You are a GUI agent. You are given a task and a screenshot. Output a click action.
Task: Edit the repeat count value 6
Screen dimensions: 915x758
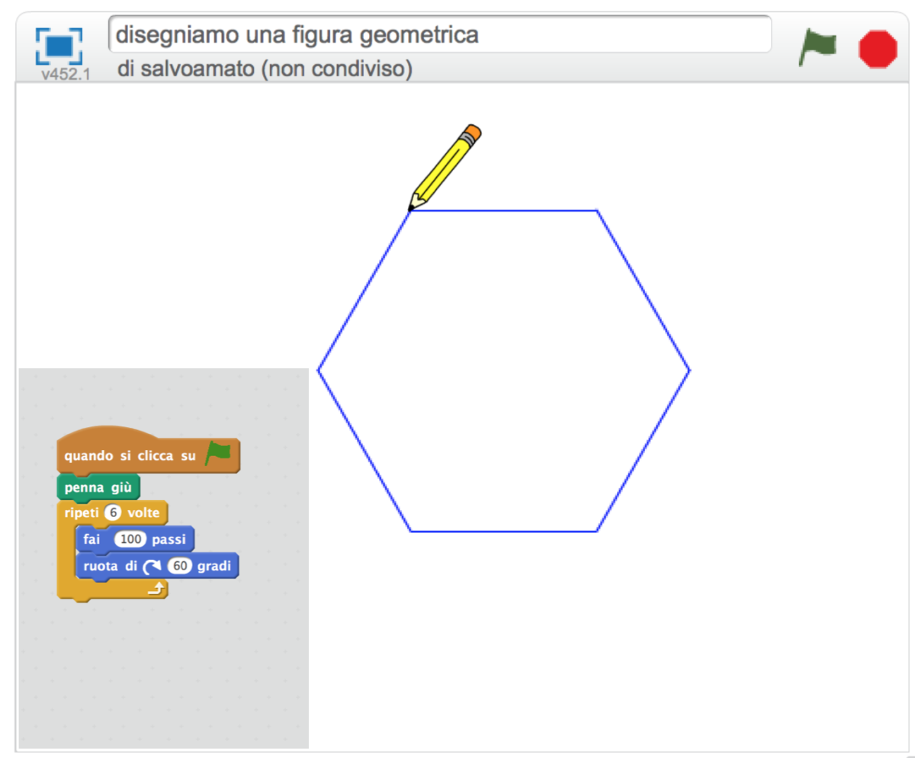114,512
